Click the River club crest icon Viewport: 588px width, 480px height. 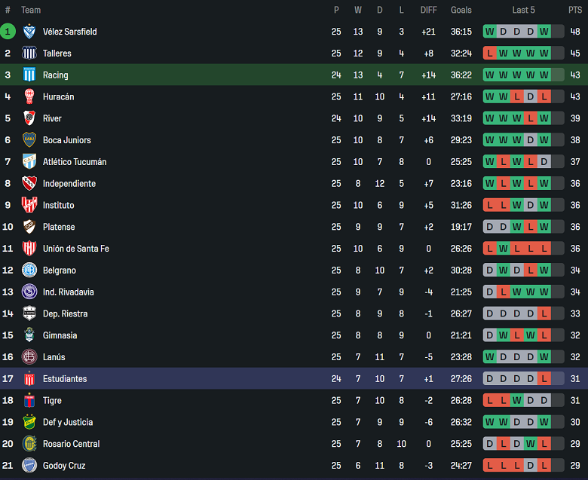[x=29, y=118]
